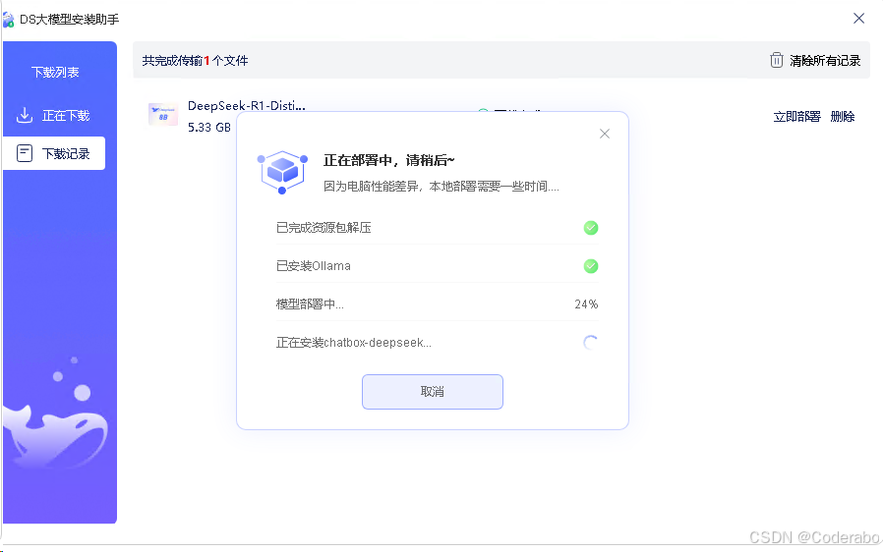Screen dimensions: 883x552
Task: Click 清除所有记录 to clear history
Action: (x=825, y=60)
